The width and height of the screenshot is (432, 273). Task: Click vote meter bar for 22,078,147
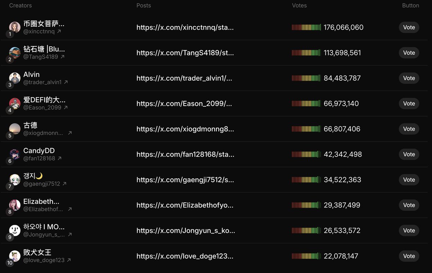[x=306, y=256]
